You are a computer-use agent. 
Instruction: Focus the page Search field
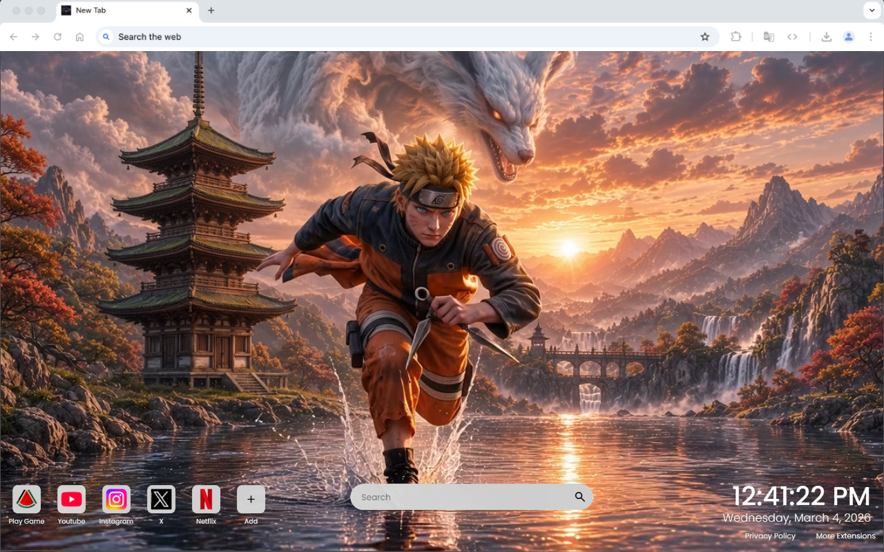[472, 497]
